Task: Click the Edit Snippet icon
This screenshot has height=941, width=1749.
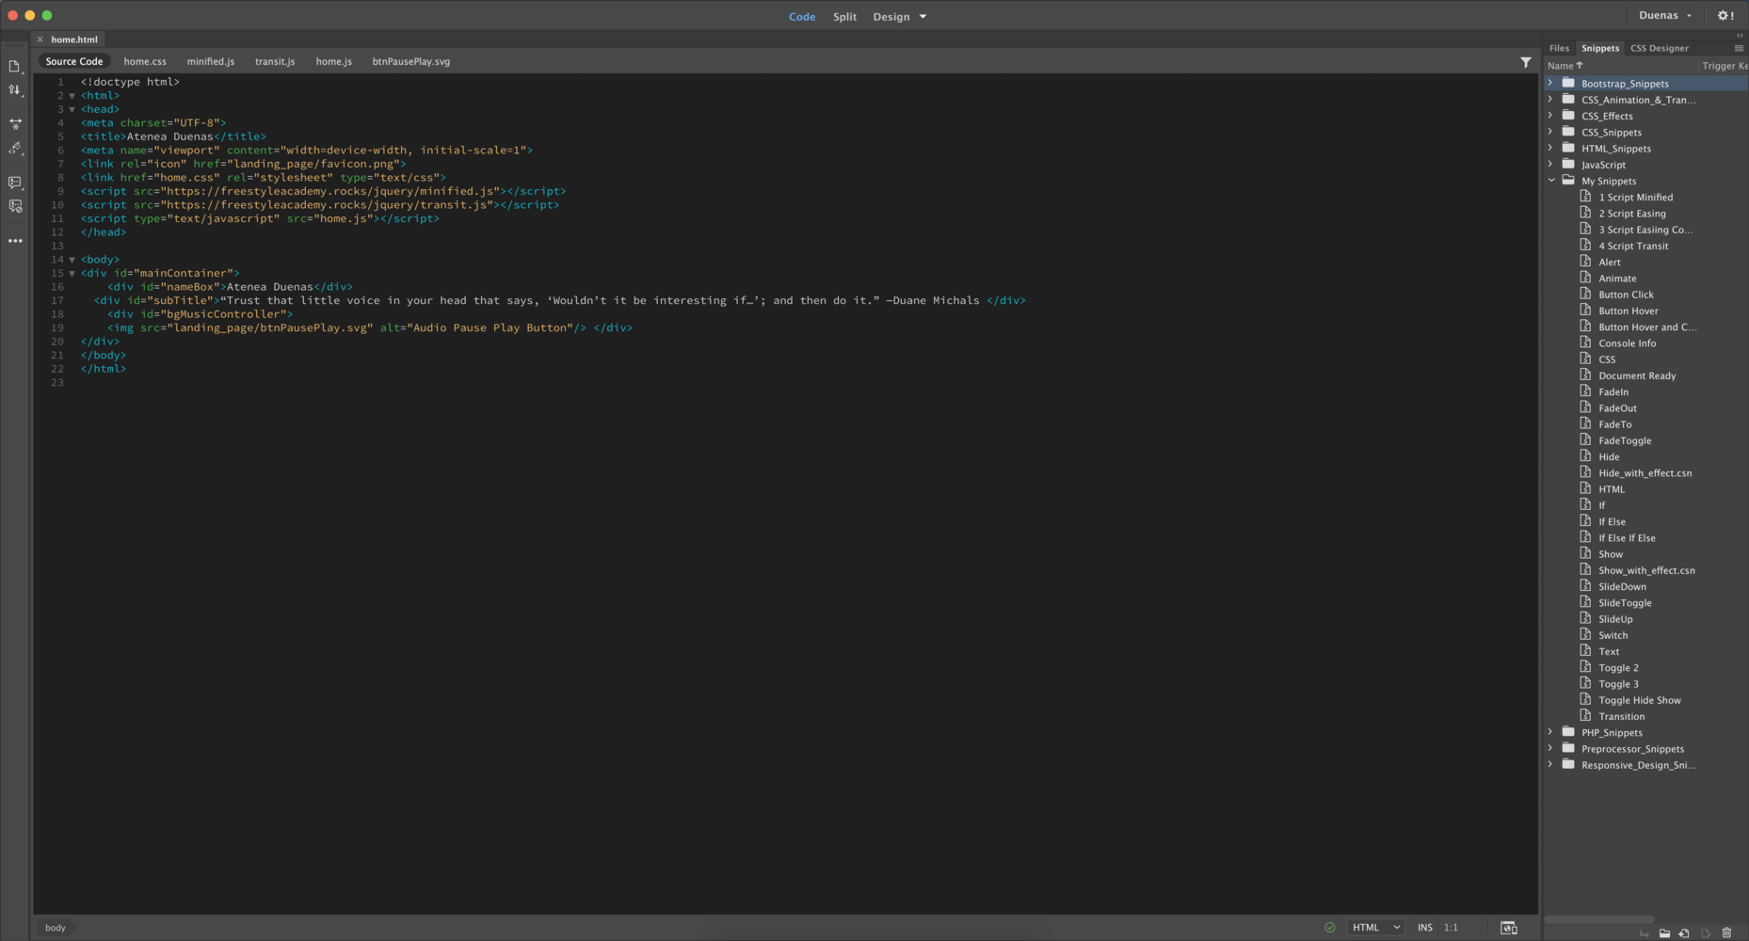Action: pos(1706,933)
